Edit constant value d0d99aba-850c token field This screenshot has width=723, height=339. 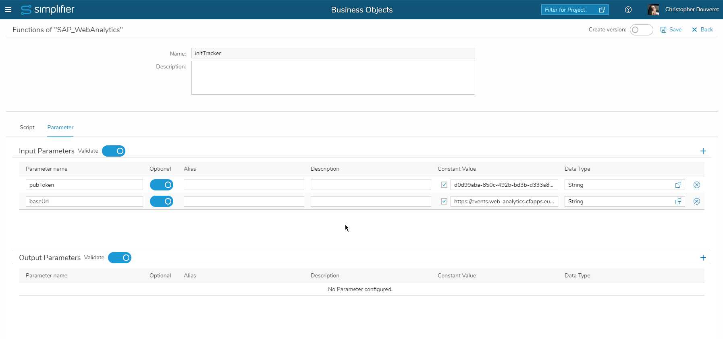pyautogui.click(x=504, y=185)
